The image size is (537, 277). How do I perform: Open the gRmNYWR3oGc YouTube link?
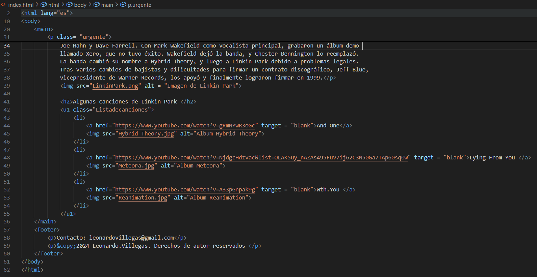pyautogui.click(x=185, y=126)
